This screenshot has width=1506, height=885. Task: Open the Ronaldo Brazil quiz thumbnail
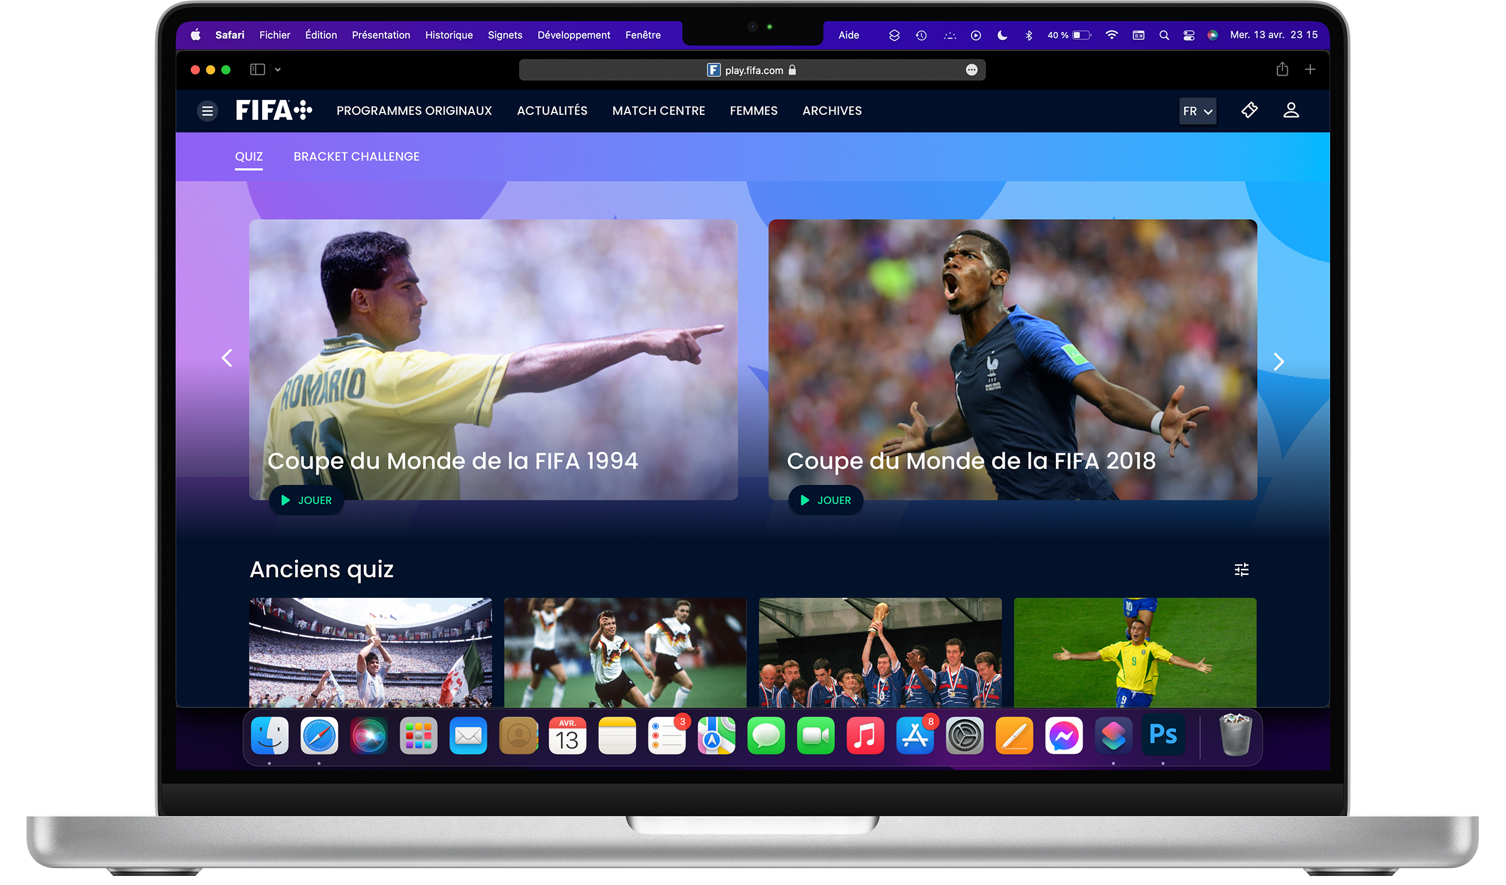click(x=1135, y=652)
